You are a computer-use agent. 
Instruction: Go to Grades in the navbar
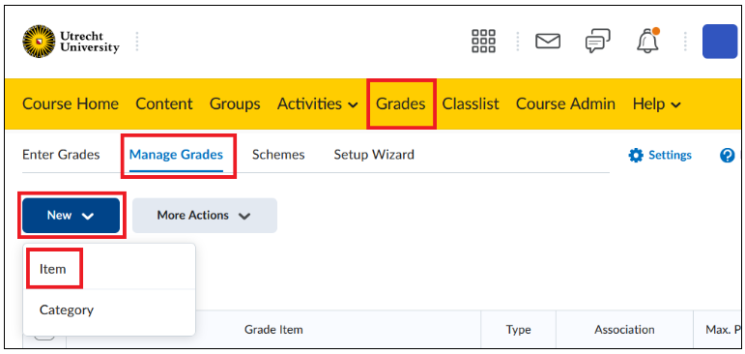(401, 103)
